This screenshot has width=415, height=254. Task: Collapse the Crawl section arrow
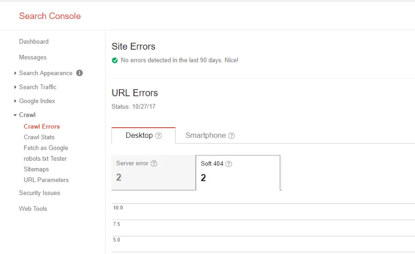point(15,115)
